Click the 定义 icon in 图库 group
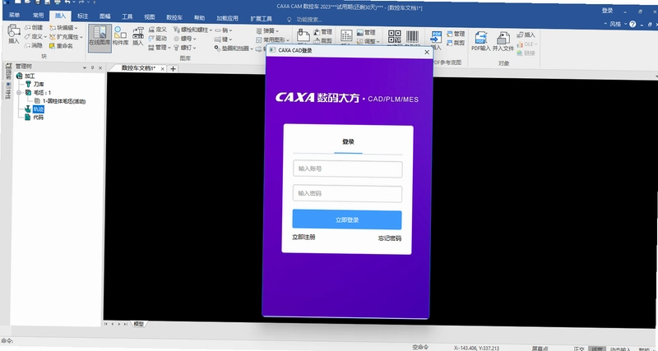 click(x=151, y=30)
